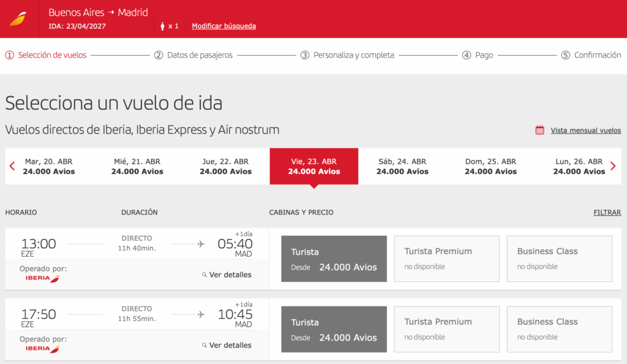
Task: Click plane icon in 17:50 flight row
Action: [x=201, y=314]
